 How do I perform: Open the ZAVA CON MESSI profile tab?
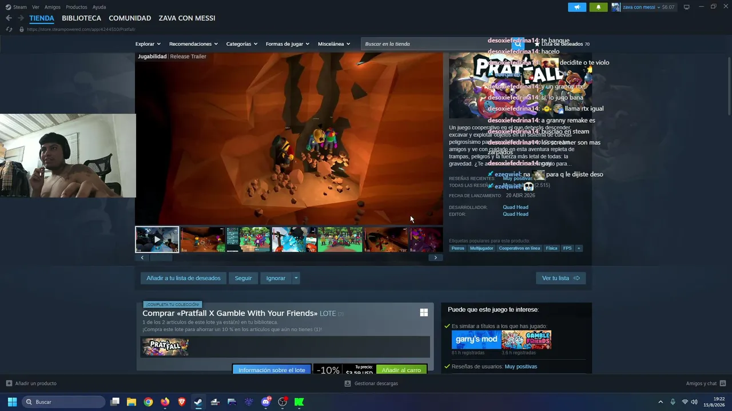(187, 18)
